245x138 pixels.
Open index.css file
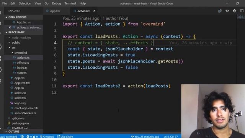click(x=20, y=93)
